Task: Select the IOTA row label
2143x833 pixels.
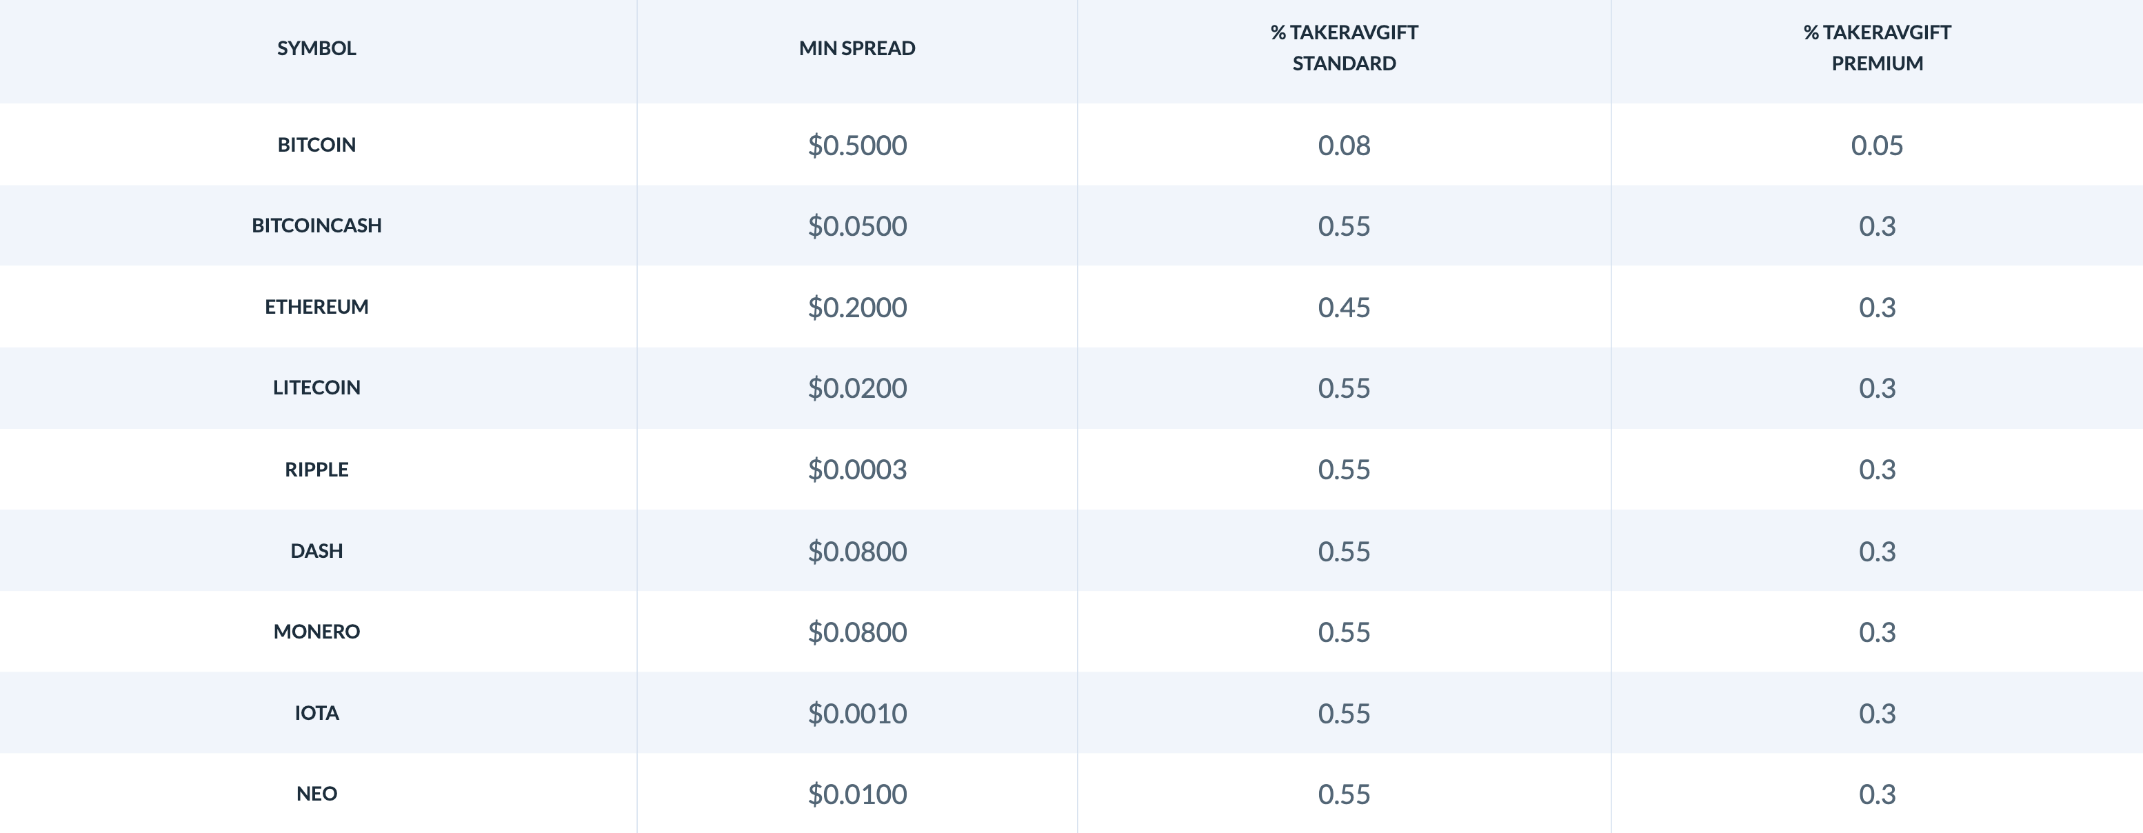Action: pyautogui.click(x=316, y=713)
